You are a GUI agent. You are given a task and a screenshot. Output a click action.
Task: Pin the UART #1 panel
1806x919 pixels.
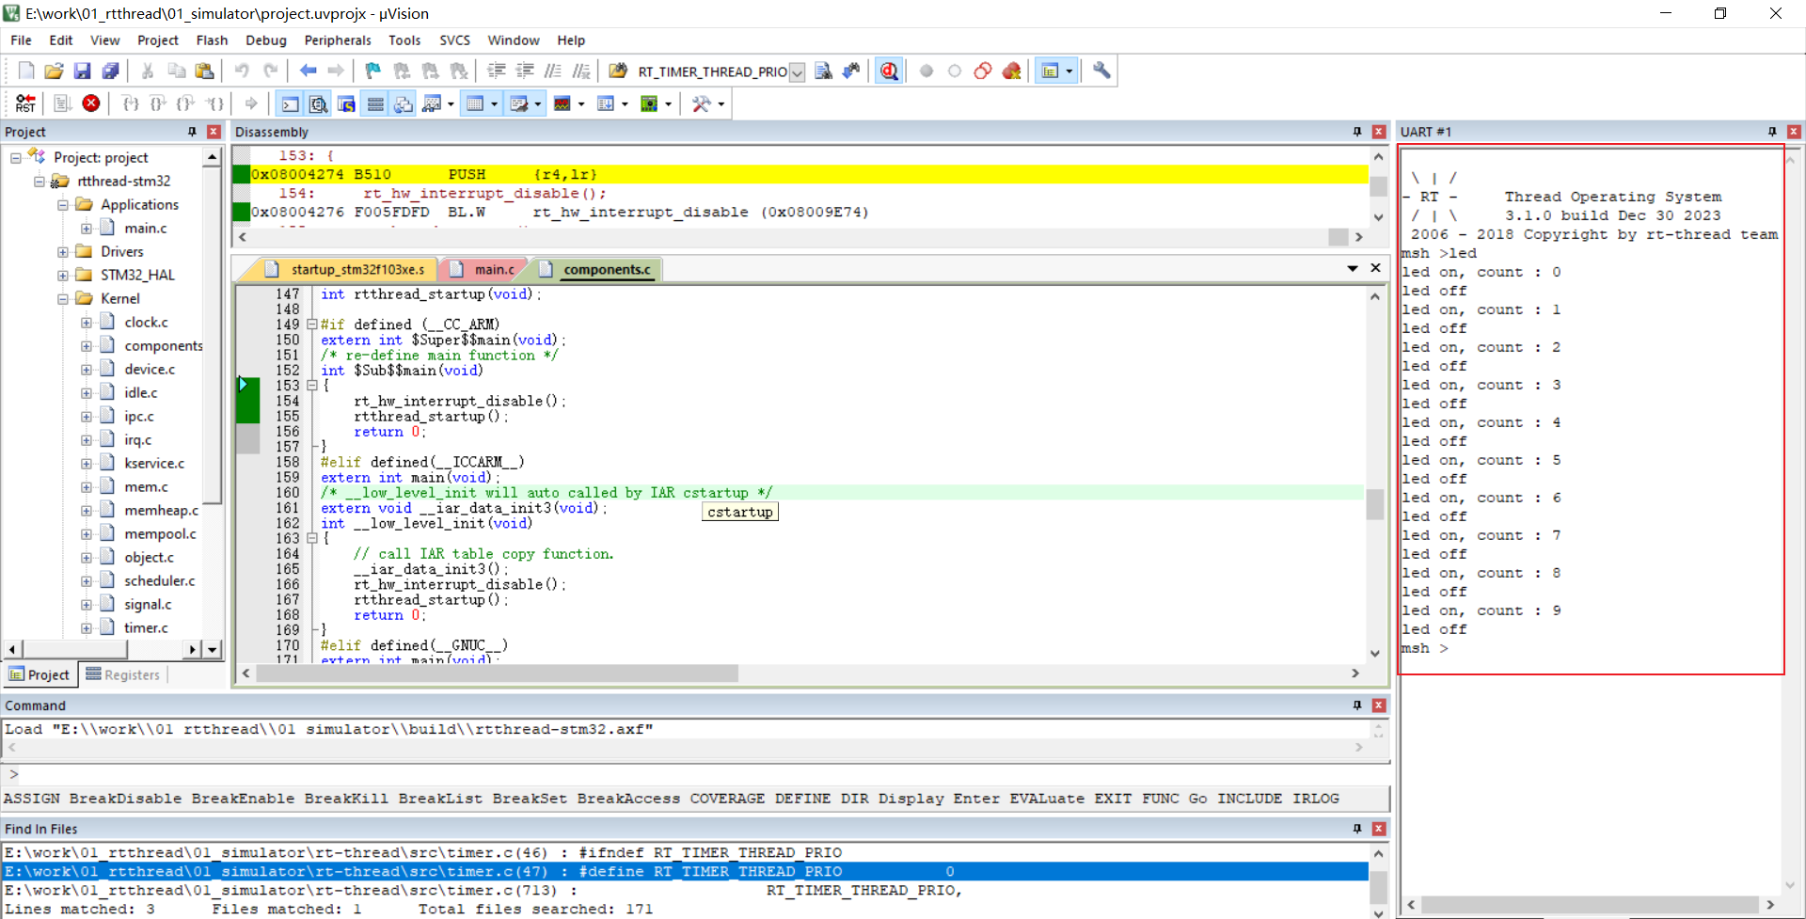point(1772,132)
